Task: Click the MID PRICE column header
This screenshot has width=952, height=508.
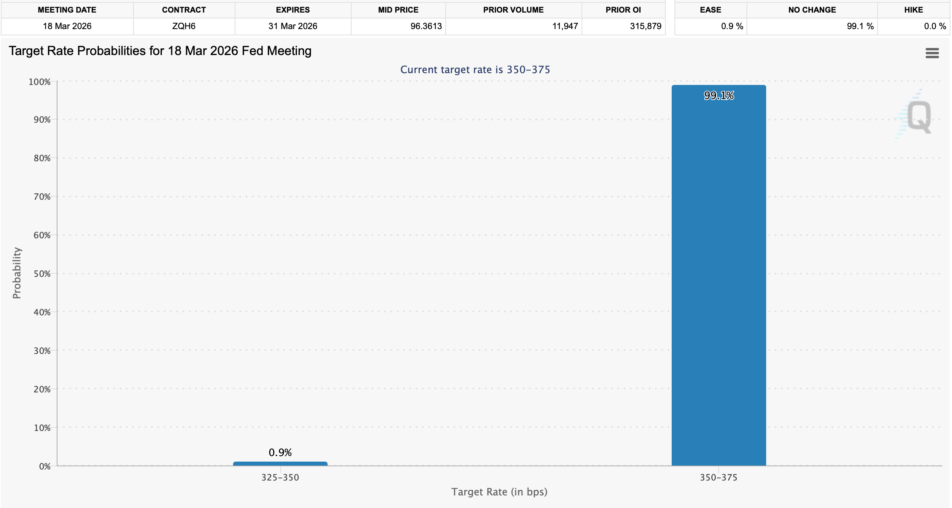Action: (x=398, y=10)
